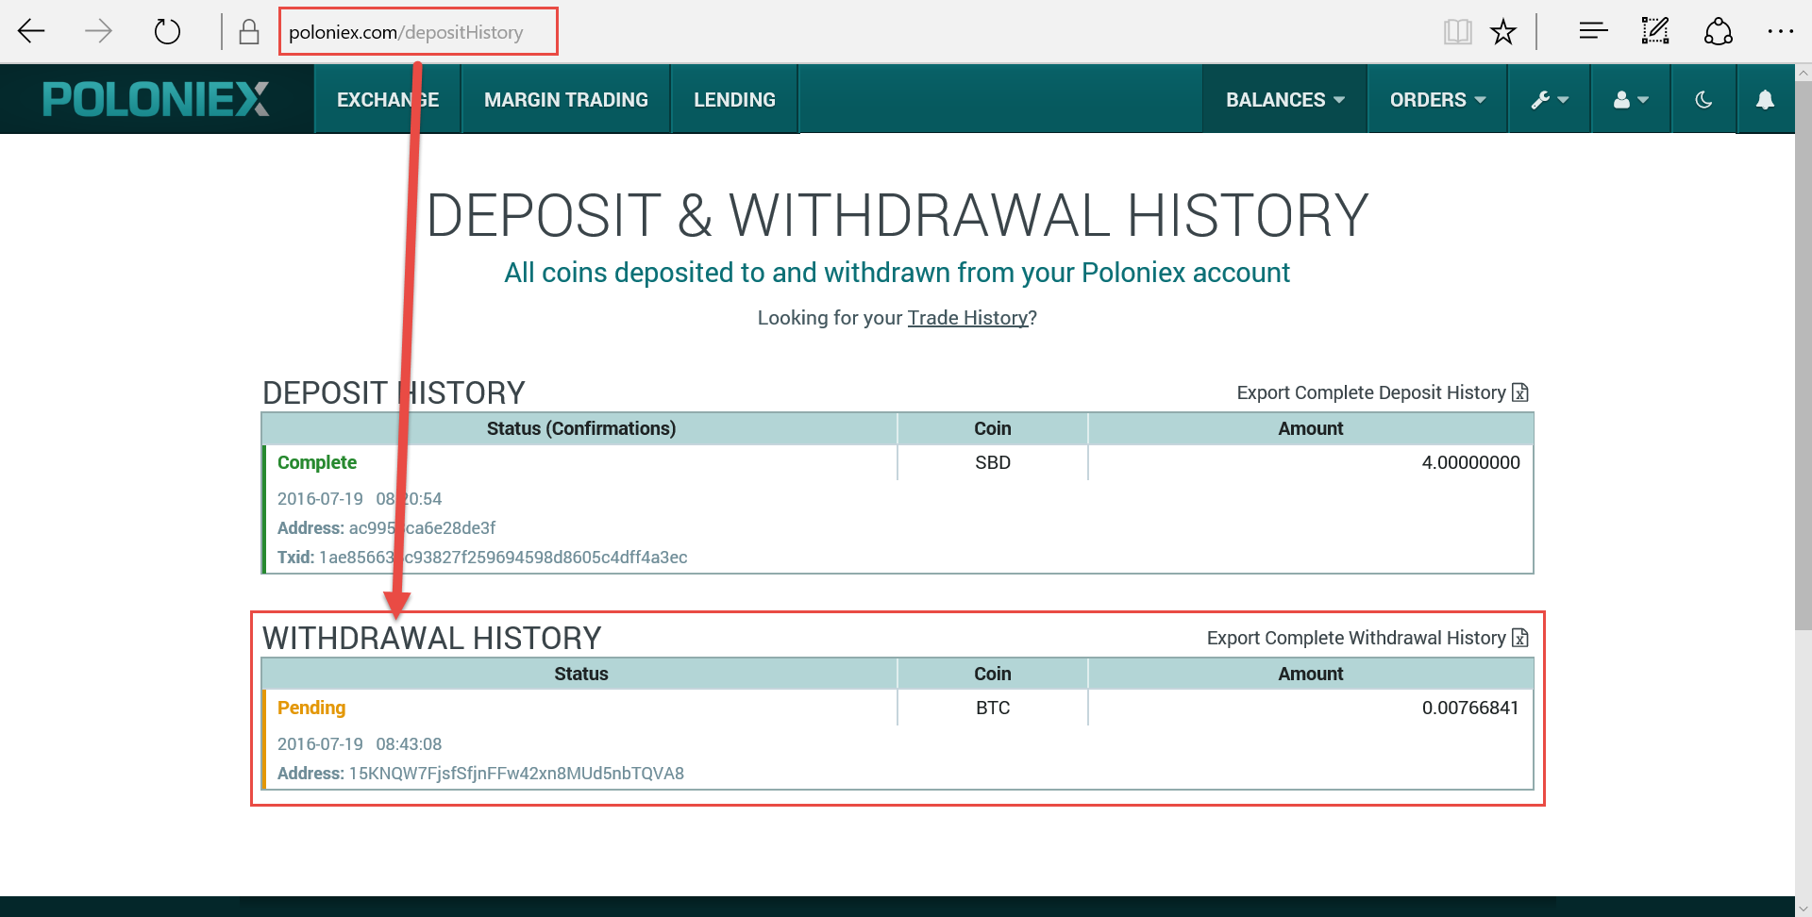Click the poloniex.com/depositHistory address bar
The width and height of the screenshot is (1812, 917).
(x=418, y=32)
